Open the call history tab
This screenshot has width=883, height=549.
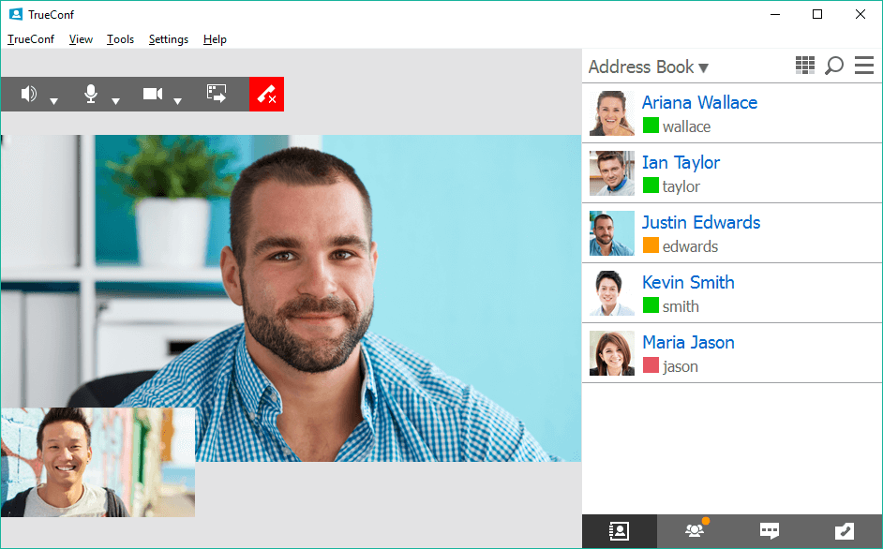coord(845,531)
